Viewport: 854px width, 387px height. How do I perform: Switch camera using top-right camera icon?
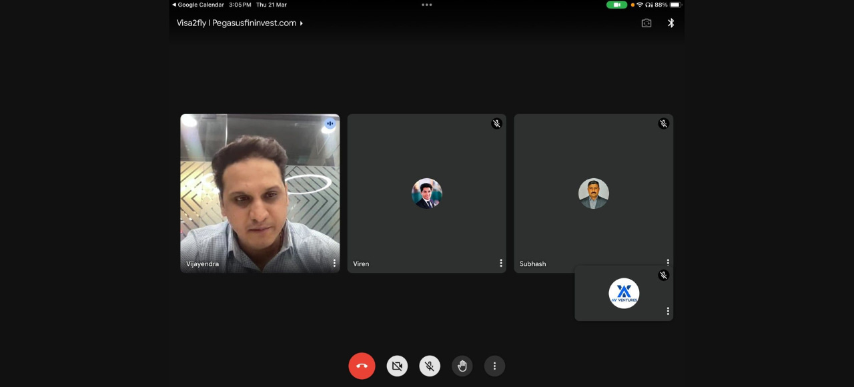(646, 23)
